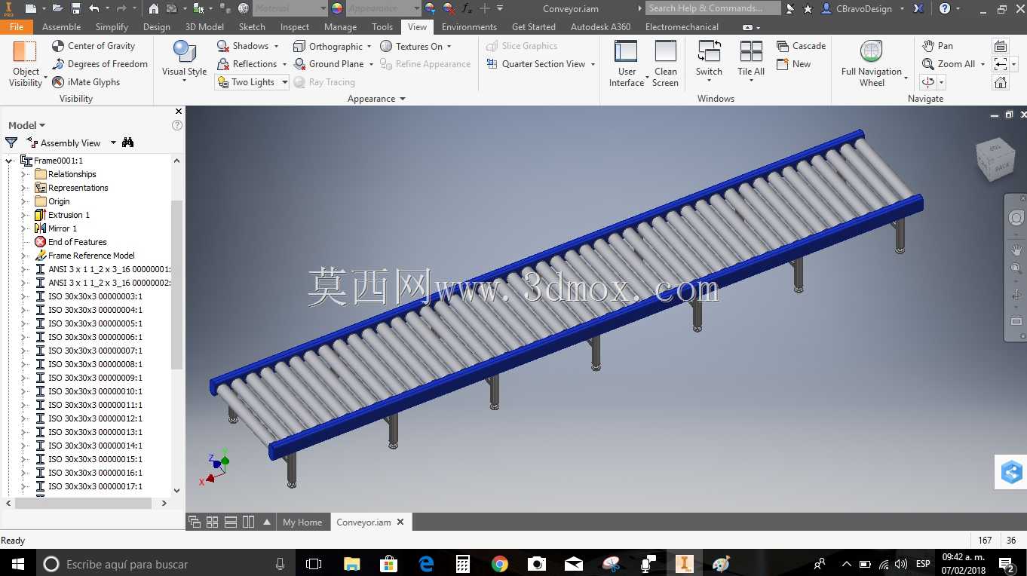Click the Save icon in quick access toolbar
1027x576 pixels.
tap(76, 8)
